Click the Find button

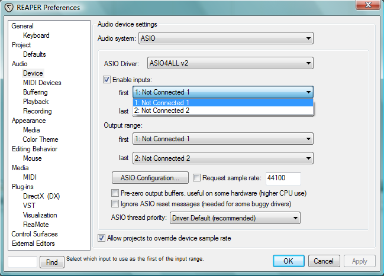(51, 261)
